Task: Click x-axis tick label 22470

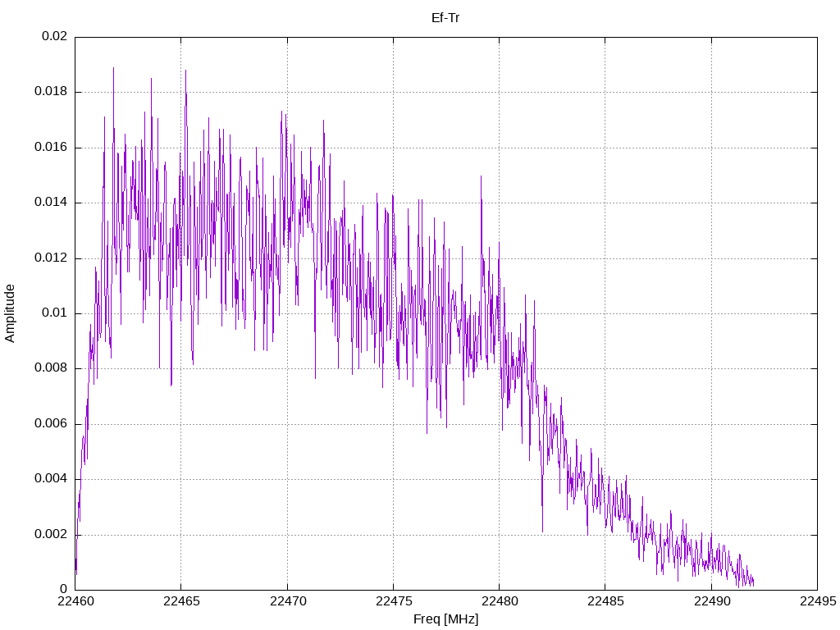Action: click(x=287, y=601)
